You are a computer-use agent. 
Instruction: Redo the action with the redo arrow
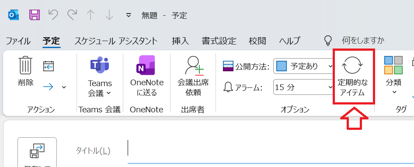coord(72,15)
